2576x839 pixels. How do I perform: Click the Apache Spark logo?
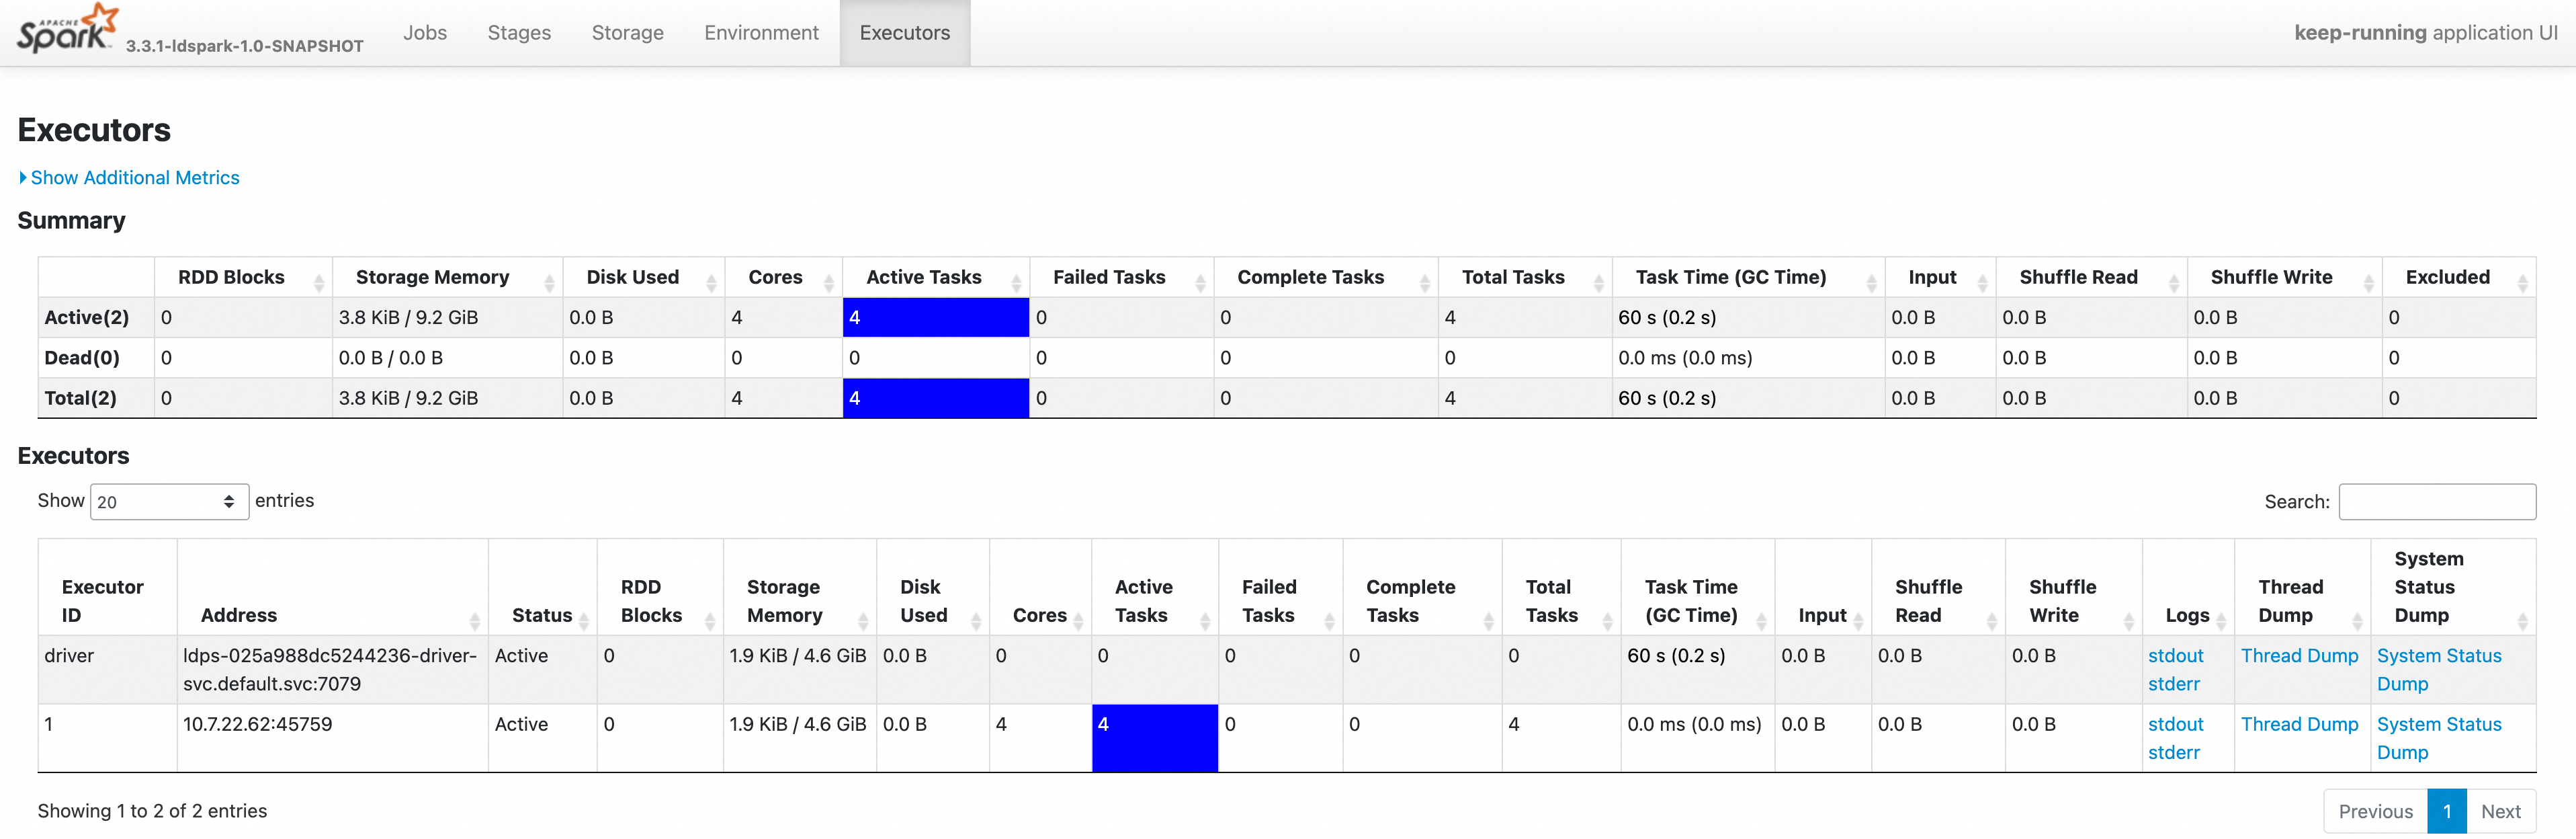(x=67, y=30)
